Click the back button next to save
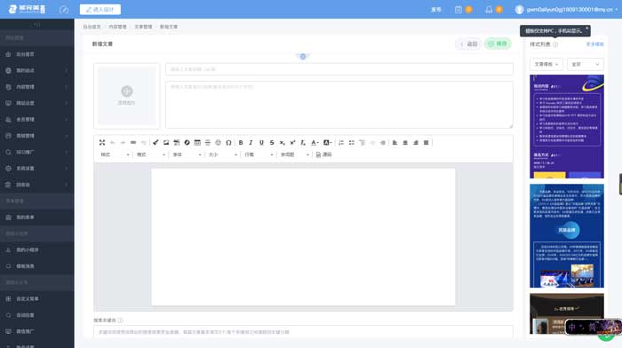The height and width of the screenshot is (348, 622). (x=468, y=44)
